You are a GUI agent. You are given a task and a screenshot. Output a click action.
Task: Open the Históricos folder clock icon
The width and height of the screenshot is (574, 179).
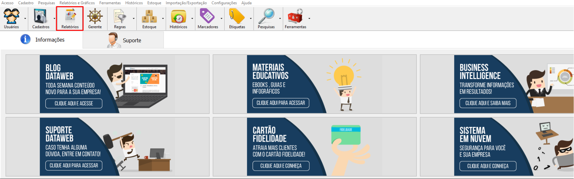pos(178,16)
